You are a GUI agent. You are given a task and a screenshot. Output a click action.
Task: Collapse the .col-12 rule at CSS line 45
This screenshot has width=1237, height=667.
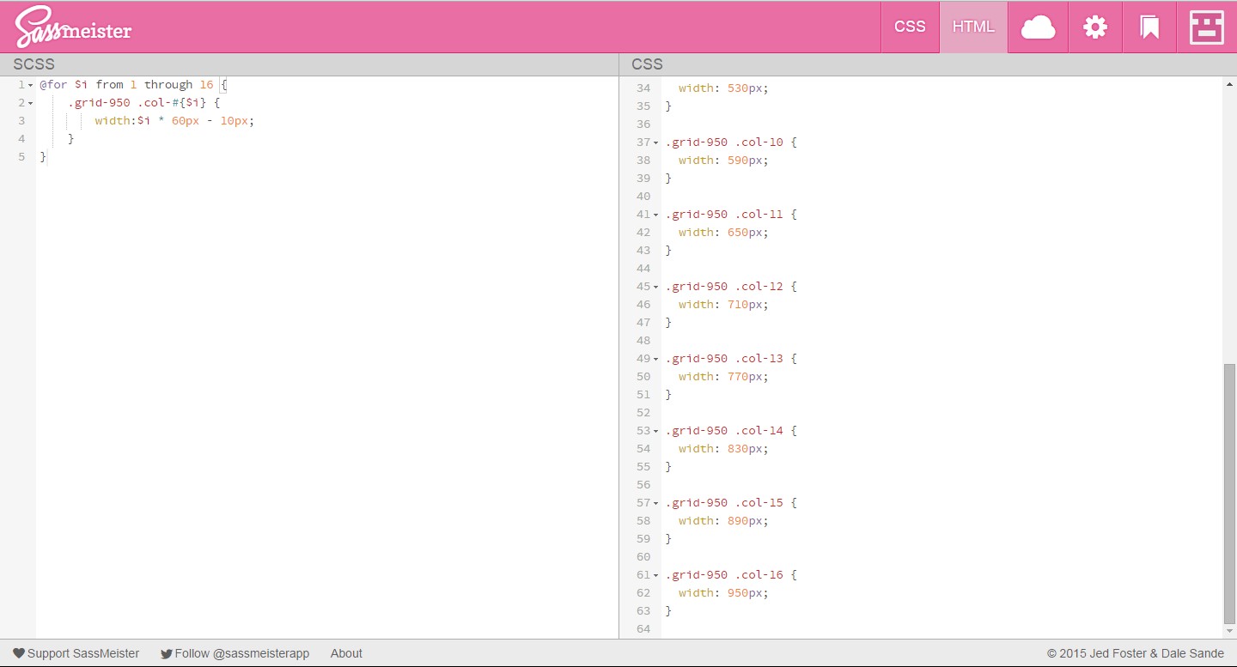[656, 287]
